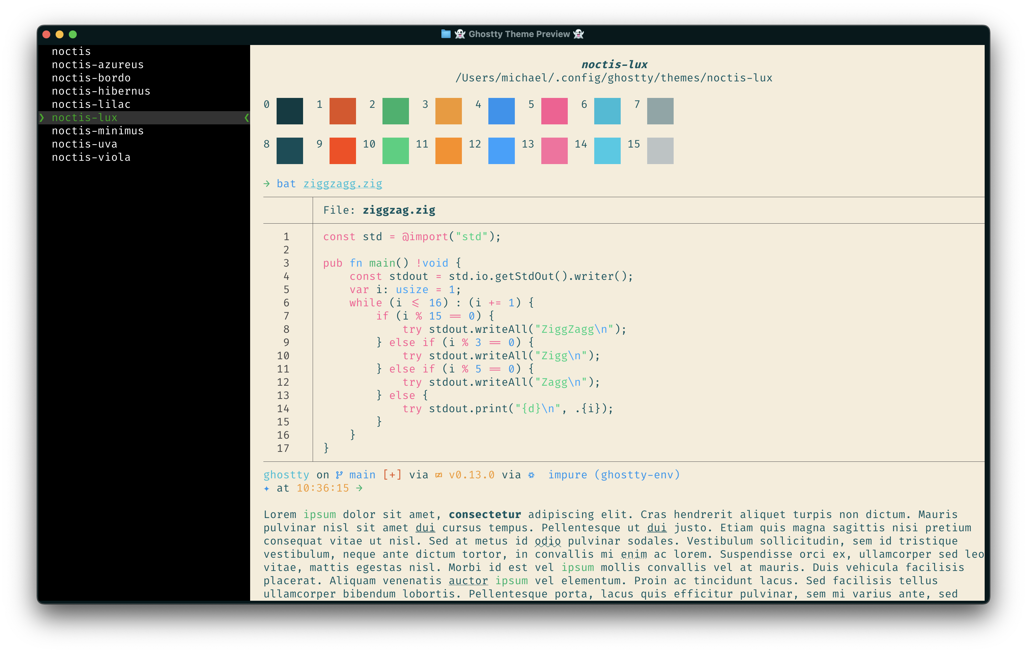This screenshot has height=653, width=1027.
Task: Select the highlighted noctis-lux theme row
Action: click(x=144, y=117)
